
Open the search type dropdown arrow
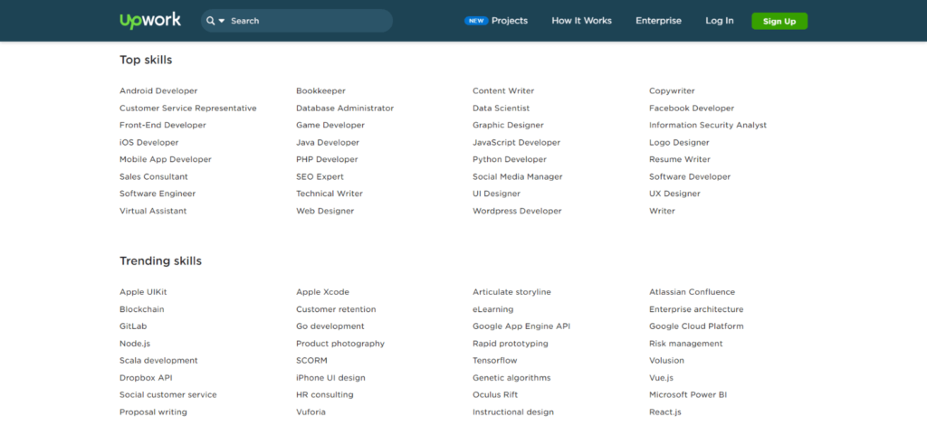coord(222,21)
